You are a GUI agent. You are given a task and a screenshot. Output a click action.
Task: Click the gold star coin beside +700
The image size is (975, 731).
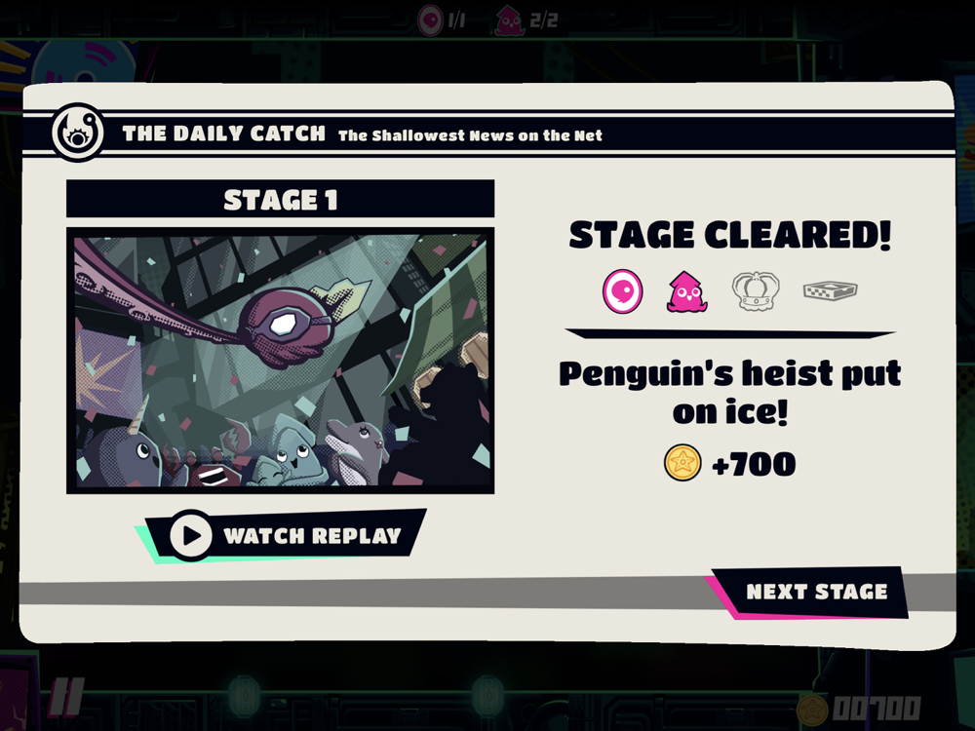pos(682,463)
